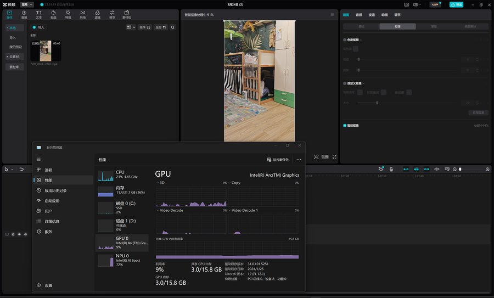Screen dimensions: 494x298
Task: Click 运行新任务 in Task Manager
Action: (x=277, y=160)
